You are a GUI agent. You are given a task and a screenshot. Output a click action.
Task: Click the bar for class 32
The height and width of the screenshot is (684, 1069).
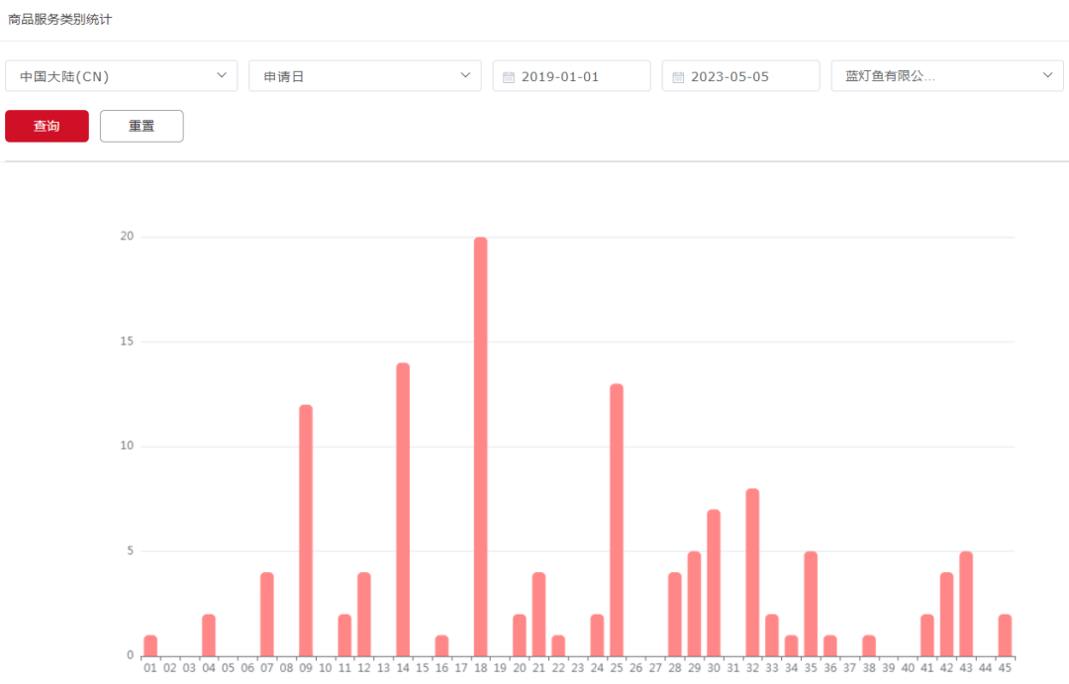(x=752, y=571)
